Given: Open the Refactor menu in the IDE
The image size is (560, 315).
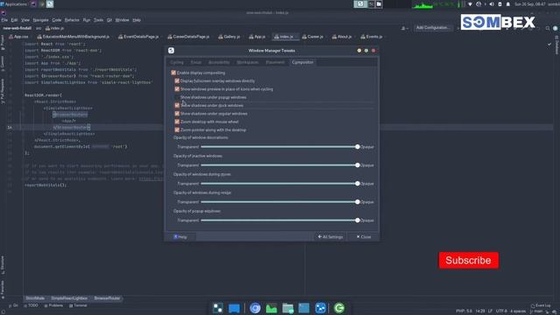Looking at the screenshot, I should [72, 20].
